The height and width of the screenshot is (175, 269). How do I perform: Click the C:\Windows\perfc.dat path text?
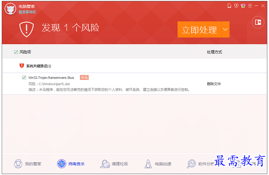(54, 84)
